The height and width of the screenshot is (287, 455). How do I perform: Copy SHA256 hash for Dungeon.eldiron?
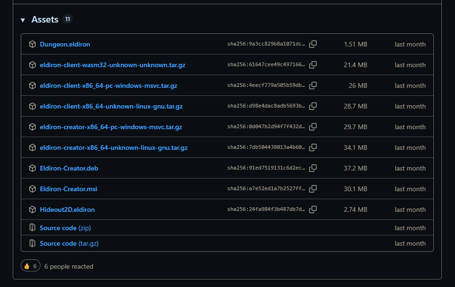pos(313,44)
